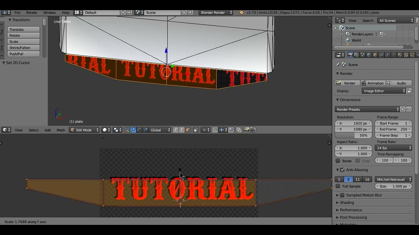Toggle limit selection to visible
The width and height of the screenshot is (419, 235).
tap(196, 130)
